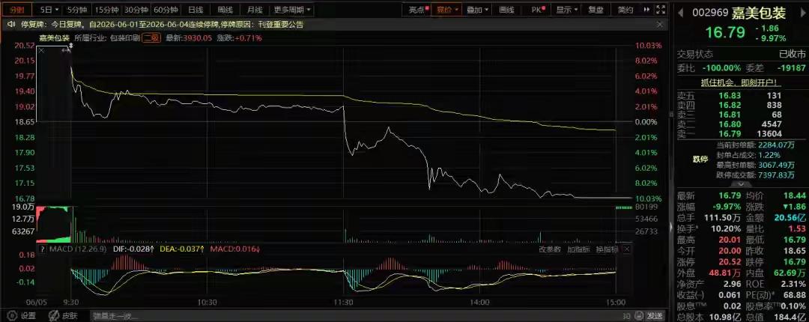Screen dimensions: 809x322
Task: Click the auction box resize arrow icon
Action: [65, 49]
